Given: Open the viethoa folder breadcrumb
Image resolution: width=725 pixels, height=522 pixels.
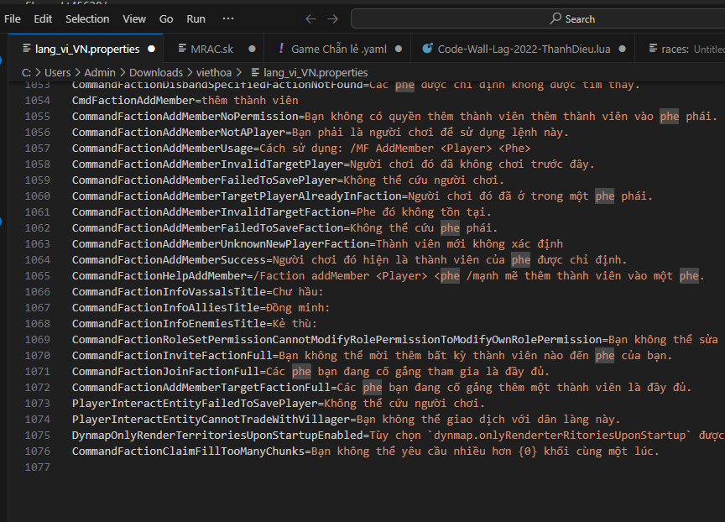Looking at the screenshot, I should tap(213, 73).
